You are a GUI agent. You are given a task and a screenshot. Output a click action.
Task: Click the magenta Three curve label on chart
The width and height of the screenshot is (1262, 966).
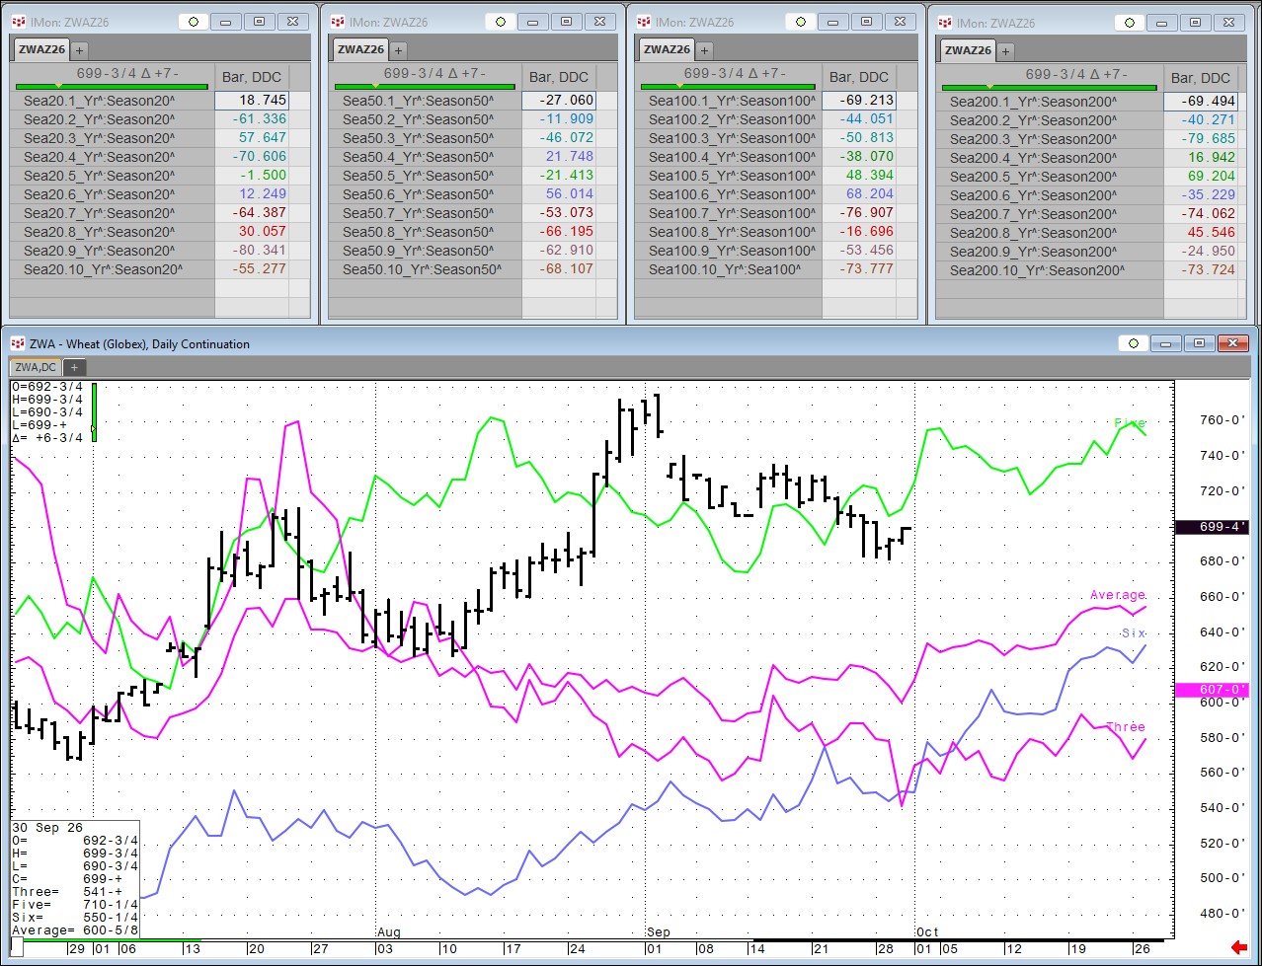click(1126, 727)
